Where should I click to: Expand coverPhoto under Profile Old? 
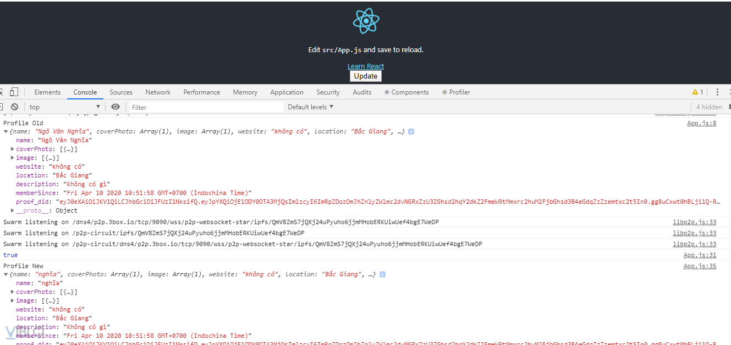(13, 149)
